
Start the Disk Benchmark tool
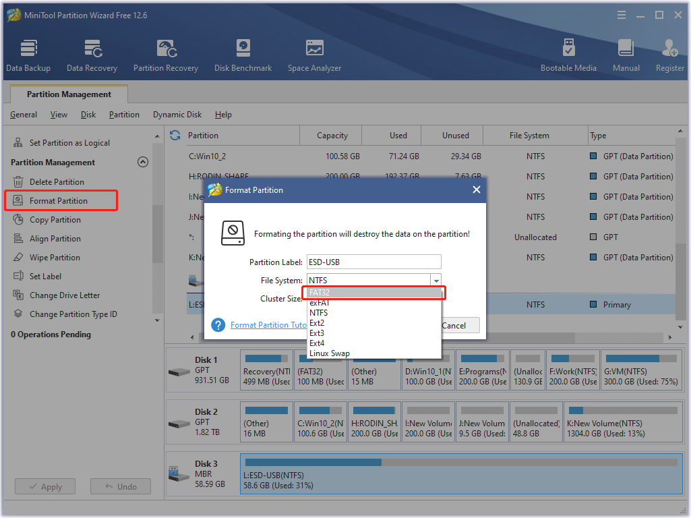pos(243,55)
